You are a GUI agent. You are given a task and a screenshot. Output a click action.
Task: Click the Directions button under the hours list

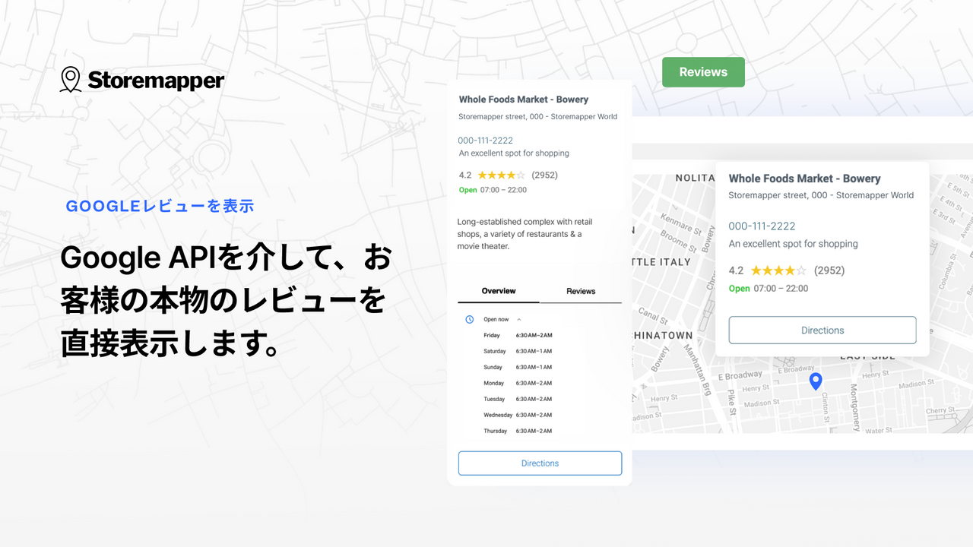coord(540,463)
